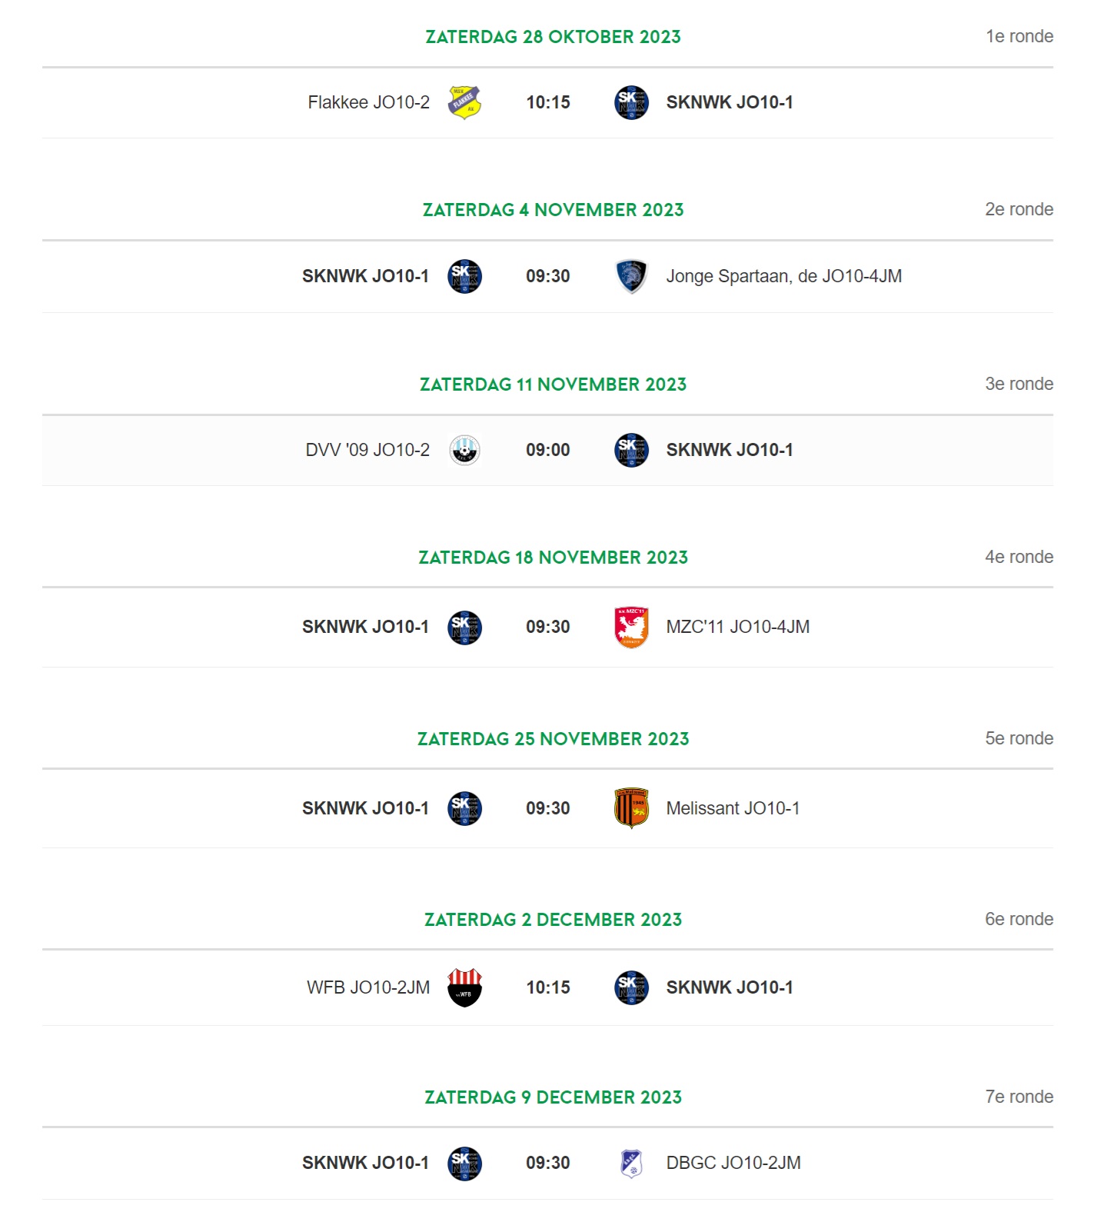Click the 3e ronde label
Viewport: 1097px width, 1232px height.
[x=1019, y=384]
